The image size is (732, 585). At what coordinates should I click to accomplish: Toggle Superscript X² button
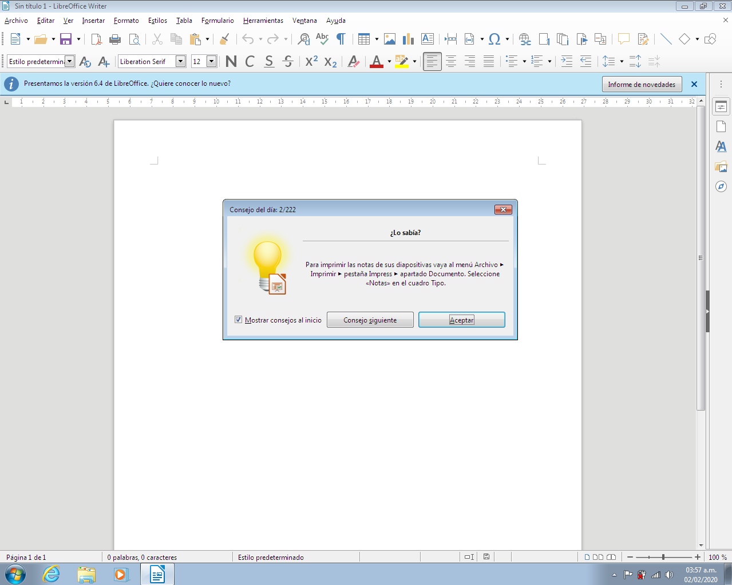point(311,61)
